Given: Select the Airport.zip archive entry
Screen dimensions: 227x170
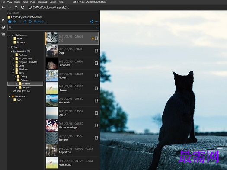Looking at the screenshot, I should click(72, 150).
